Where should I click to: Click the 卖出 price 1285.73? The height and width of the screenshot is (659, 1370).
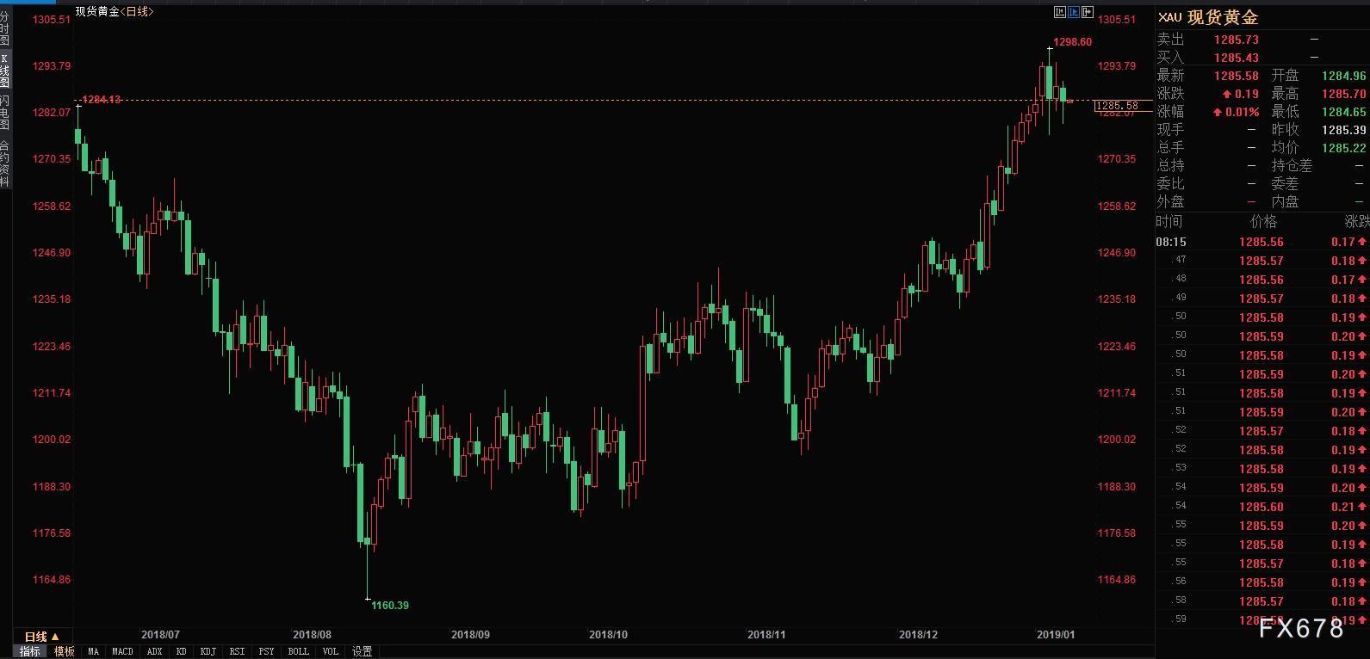[x=1237, y=40]
